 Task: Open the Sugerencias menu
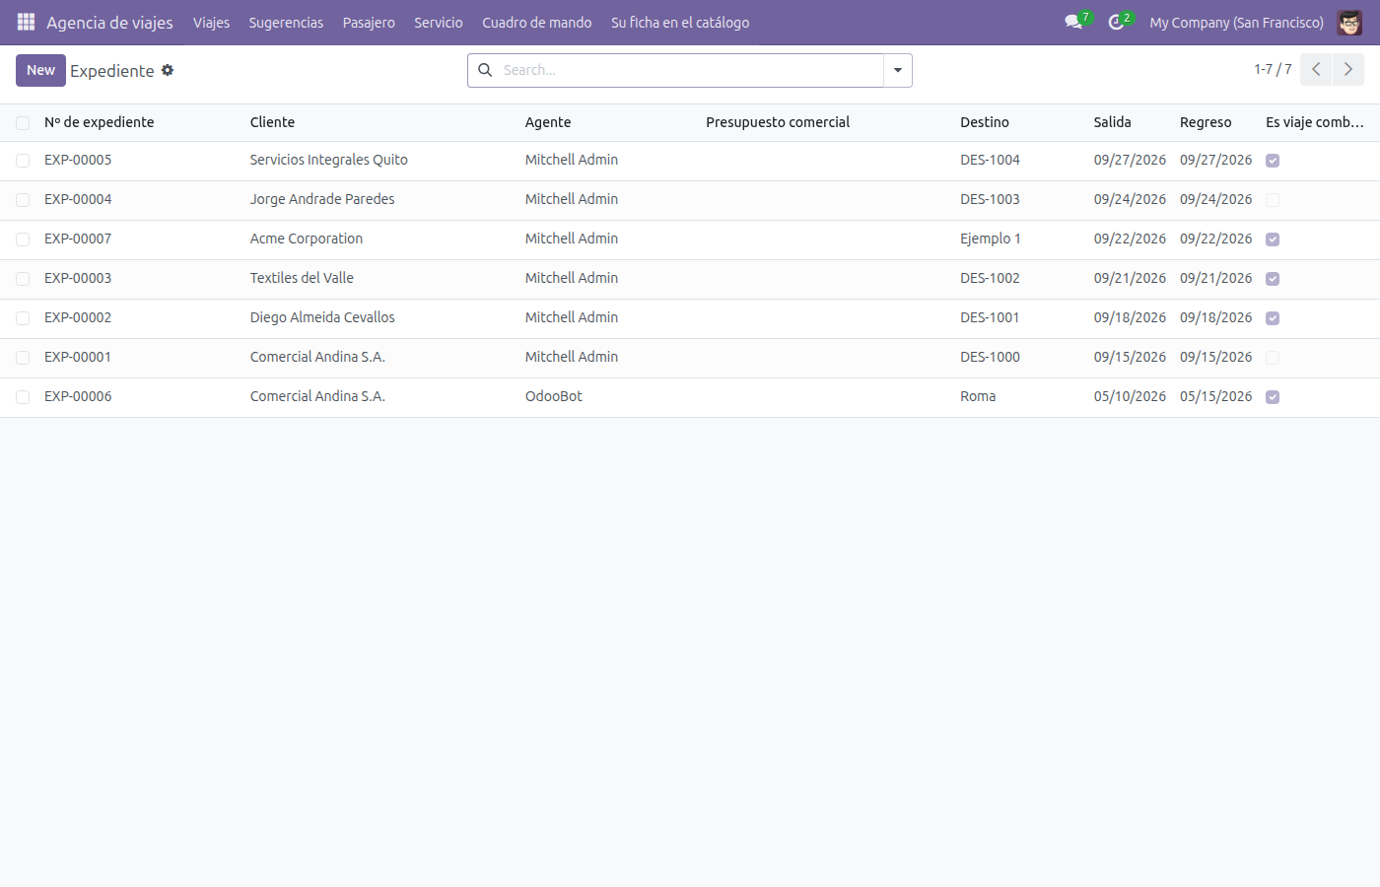[x=286, y=22]
